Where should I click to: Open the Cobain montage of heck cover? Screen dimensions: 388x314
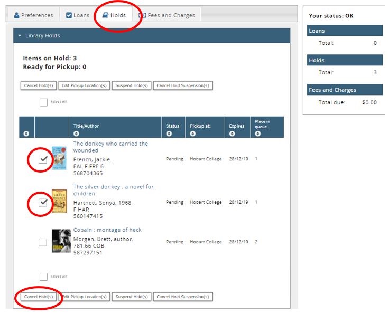point(61,241)
